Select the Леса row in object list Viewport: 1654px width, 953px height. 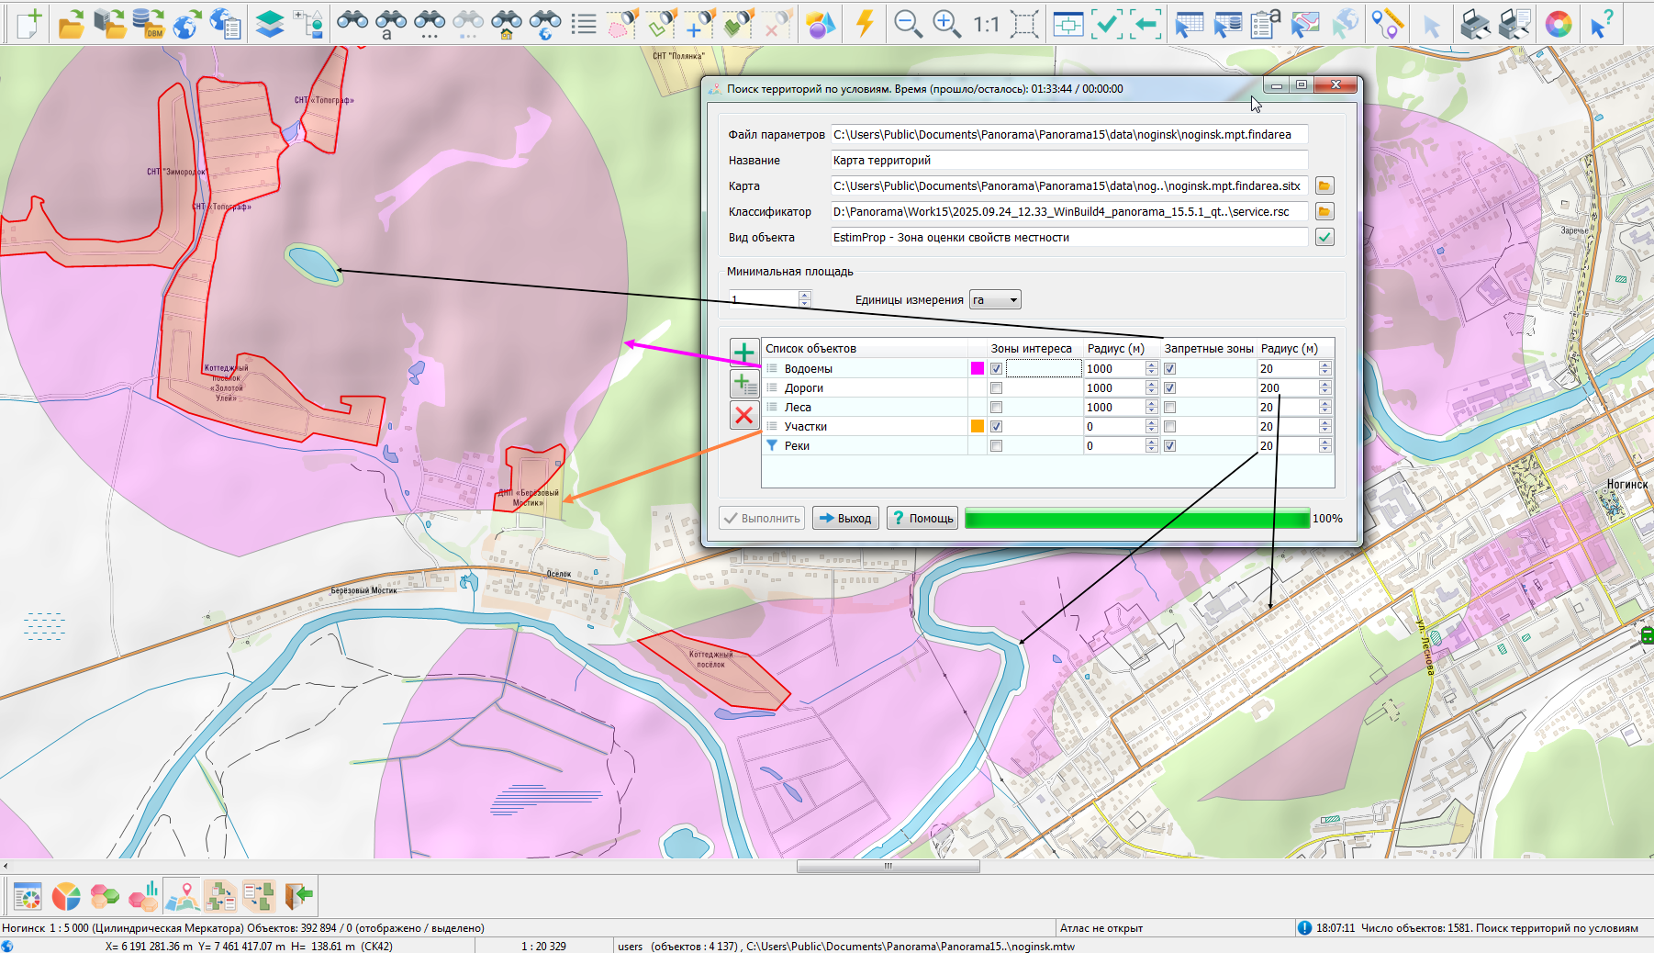coord(798,408)
